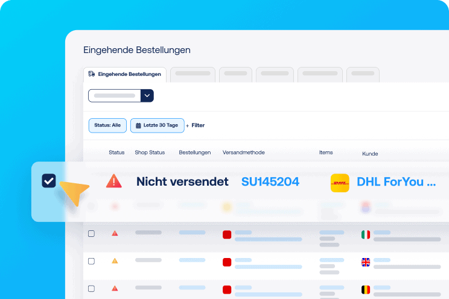Click the Belgian flag icon
Image resolution: width=449 pixels, height=299 pixels.
coord(365,289)
